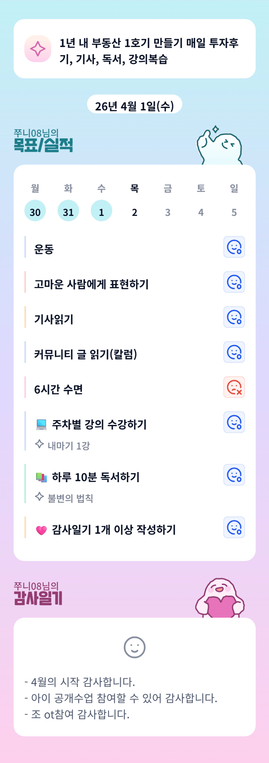
Task: Toggle the 운동 status smiley
Action: pos(234,247)
